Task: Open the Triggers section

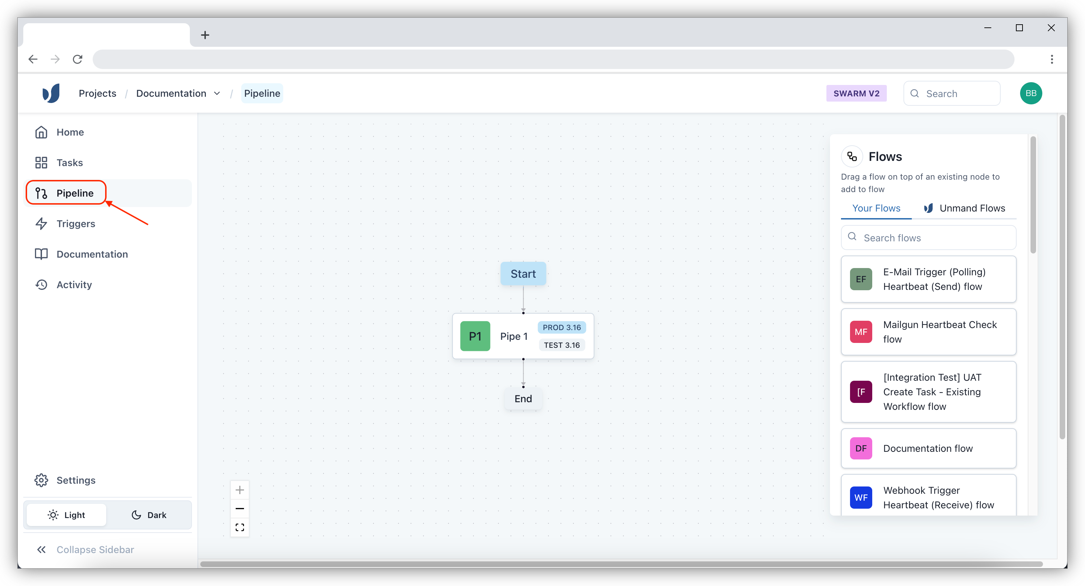Action: 76,223
